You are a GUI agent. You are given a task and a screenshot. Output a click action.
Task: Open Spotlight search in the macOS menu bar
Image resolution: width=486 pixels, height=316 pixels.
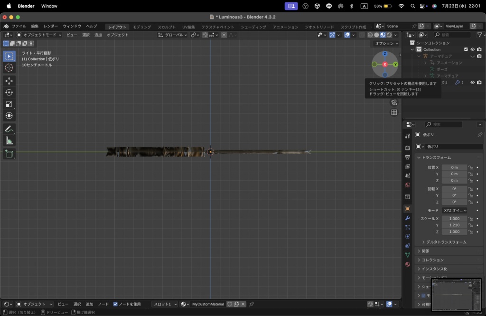click(x=412, y=6)
